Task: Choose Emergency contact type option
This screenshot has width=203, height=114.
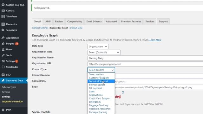Action: [101, 102]
